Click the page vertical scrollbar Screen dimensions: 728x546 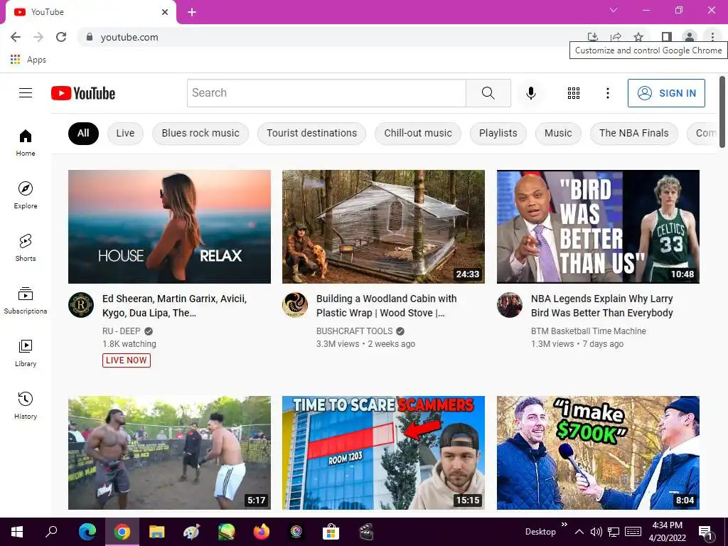point(722,112)
